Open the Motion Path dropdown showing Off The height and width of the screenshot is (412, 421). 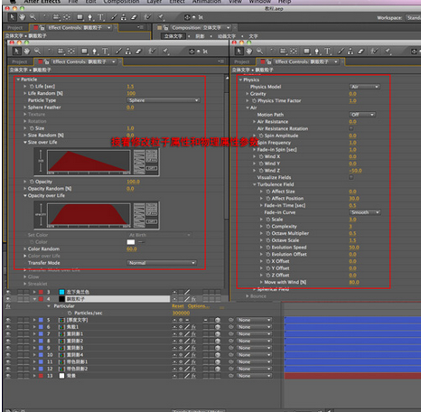pyautogui.click(x=362, y=115)
